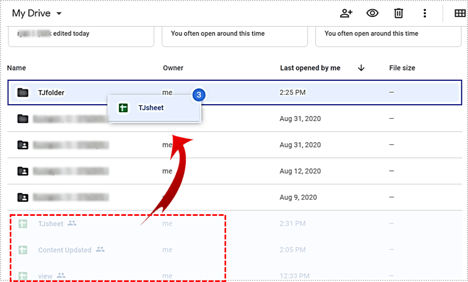Click the Share (add person) icon
468x282 pixels.
[x=346, y=14]
